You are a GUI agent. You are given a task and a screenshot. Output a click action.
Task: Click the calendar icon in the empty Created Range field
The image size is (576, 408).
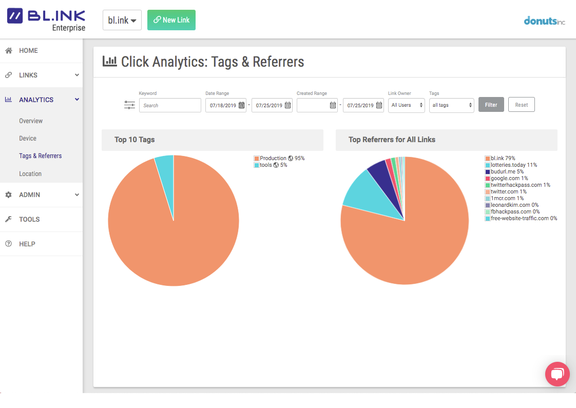point(333,105)
